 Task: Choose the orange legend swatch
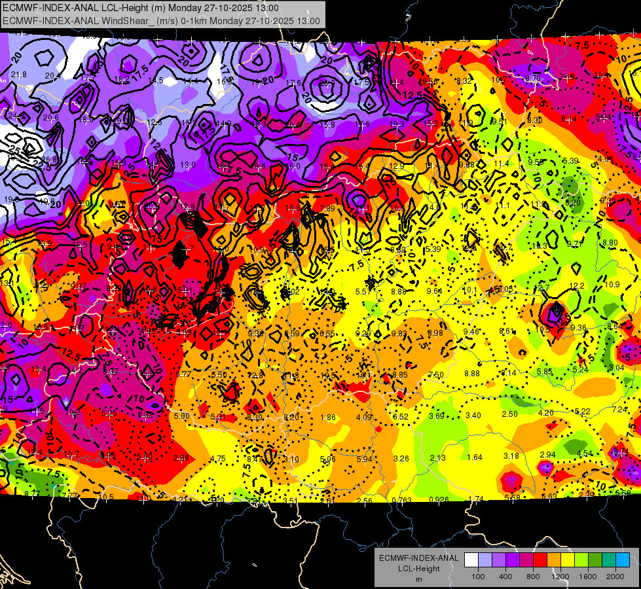[x=554, y=560]
